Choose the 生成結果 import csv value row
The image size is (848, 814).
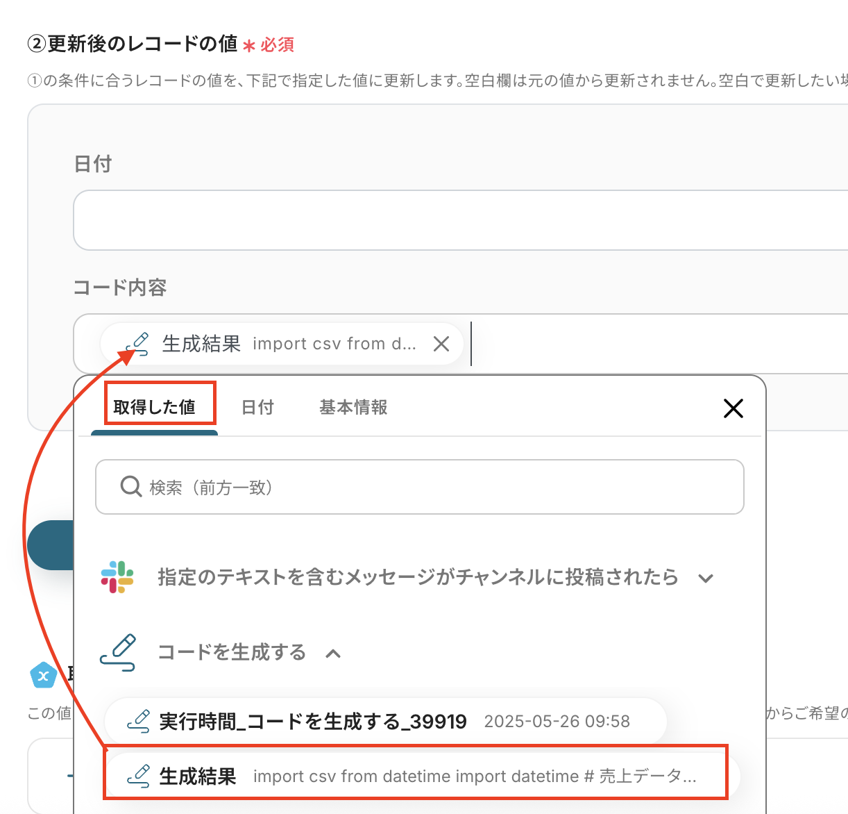click(422, 776)
